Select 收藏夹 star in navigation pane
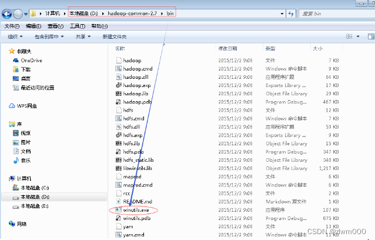This screenshot has height=240, width=375. click(12, 51)
